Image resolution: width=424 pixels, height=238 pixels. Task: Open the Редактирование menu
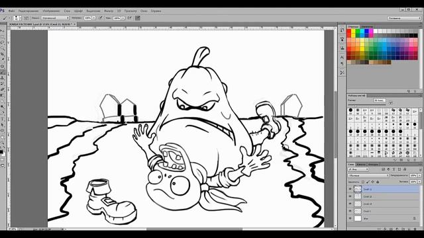(x=28, y=11)
